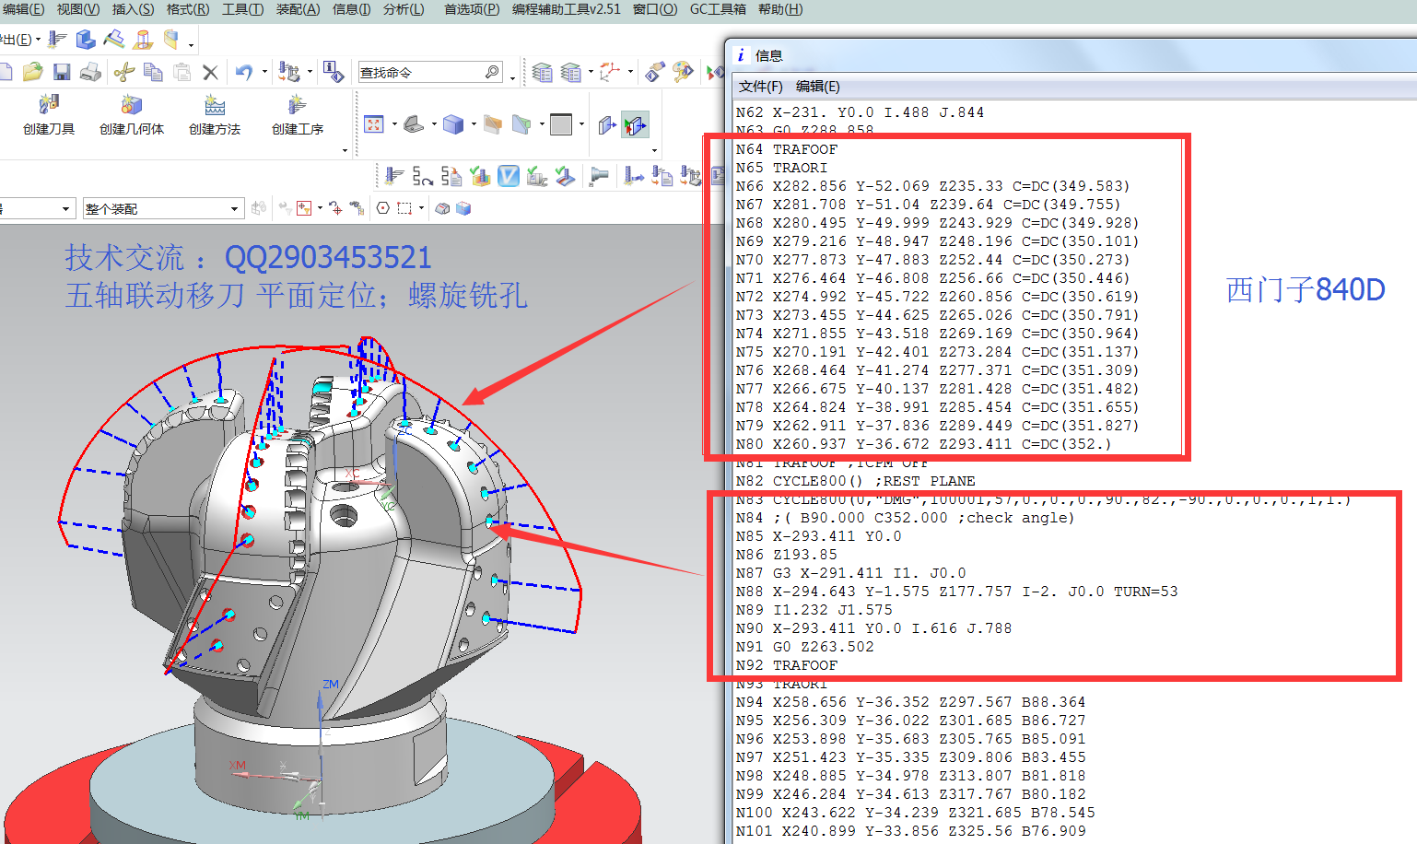The image size is (1417, 844).
Task: Click the Create Method (创建方法) icon
Action: 215,105
